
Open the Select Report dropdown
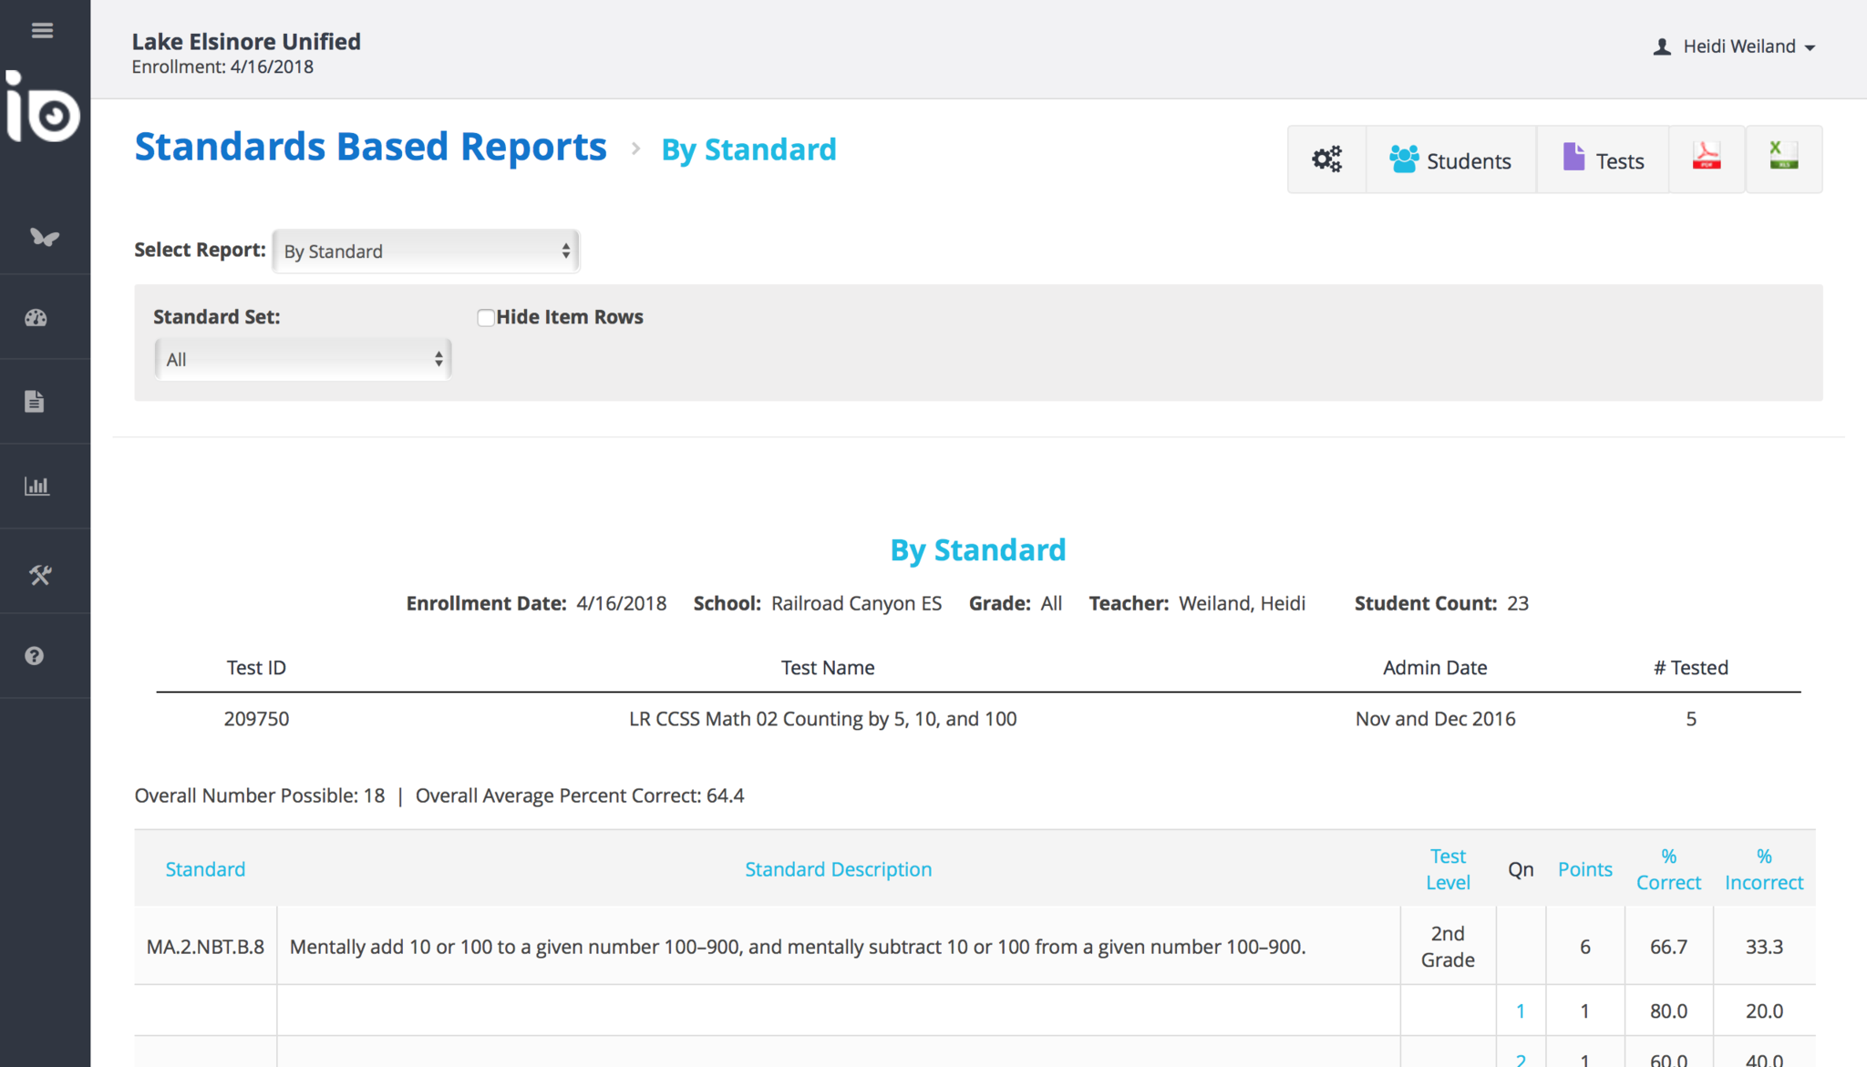[x=426, y=251]
